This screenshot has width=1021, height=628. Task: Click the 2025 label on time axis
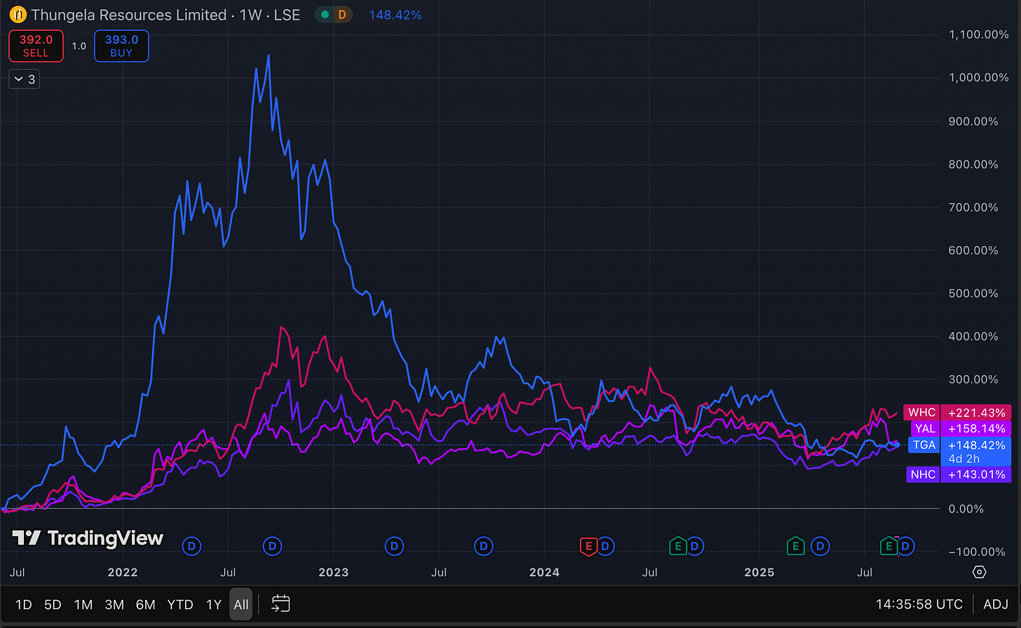coord(759,573)
